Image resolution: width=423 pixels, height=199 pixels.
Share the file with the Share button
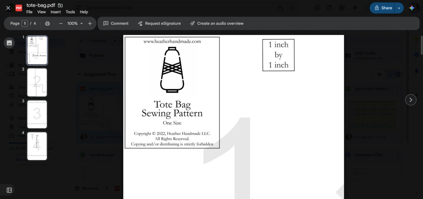(382, 8)
